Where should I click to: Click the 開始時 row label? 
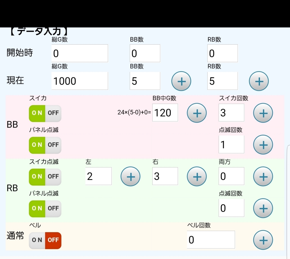point(20,53)
